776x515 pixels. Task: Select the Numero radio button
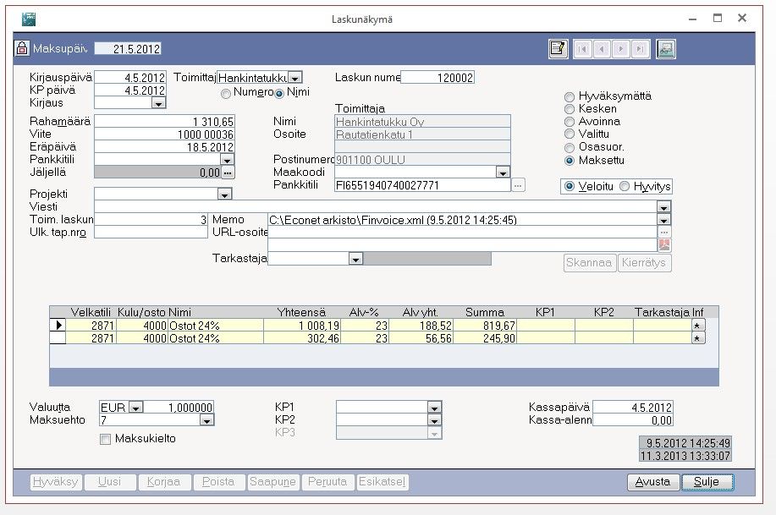coord(226,93)
